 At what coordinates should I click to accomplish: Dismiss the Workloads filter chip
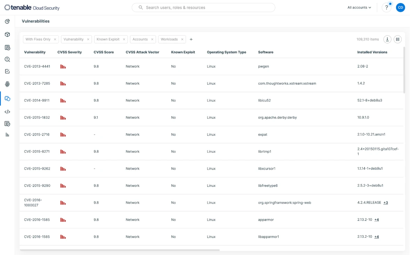click(182, 39)
